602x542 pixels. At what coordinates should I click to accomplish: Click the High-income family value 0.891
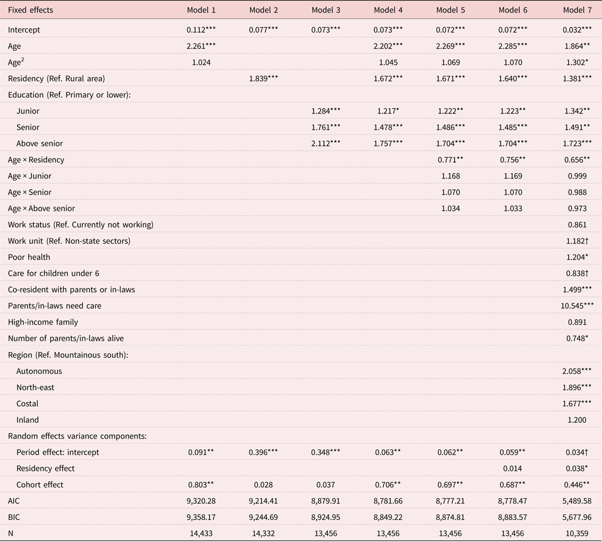tap(577, 322)
